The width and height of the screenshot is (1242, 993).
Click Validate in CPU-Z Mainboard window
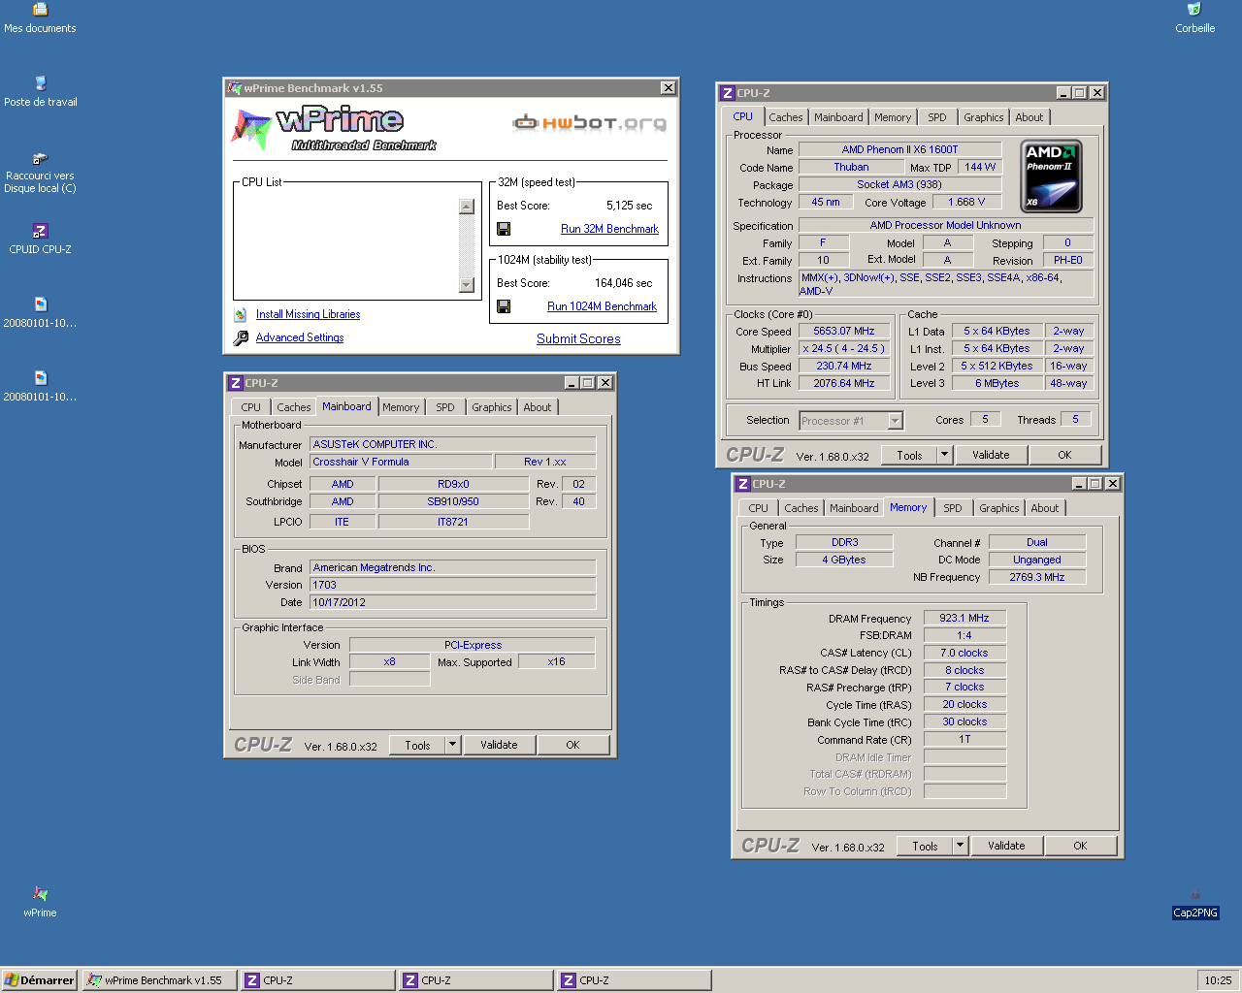[499, 745]
